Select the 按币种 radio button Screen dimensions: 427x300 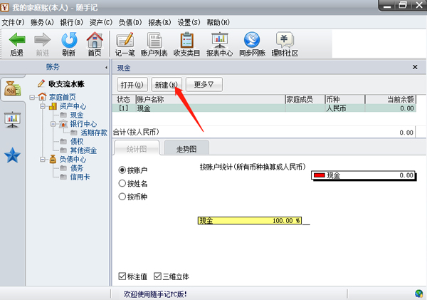pyautogui.click(x=122, y=197)
